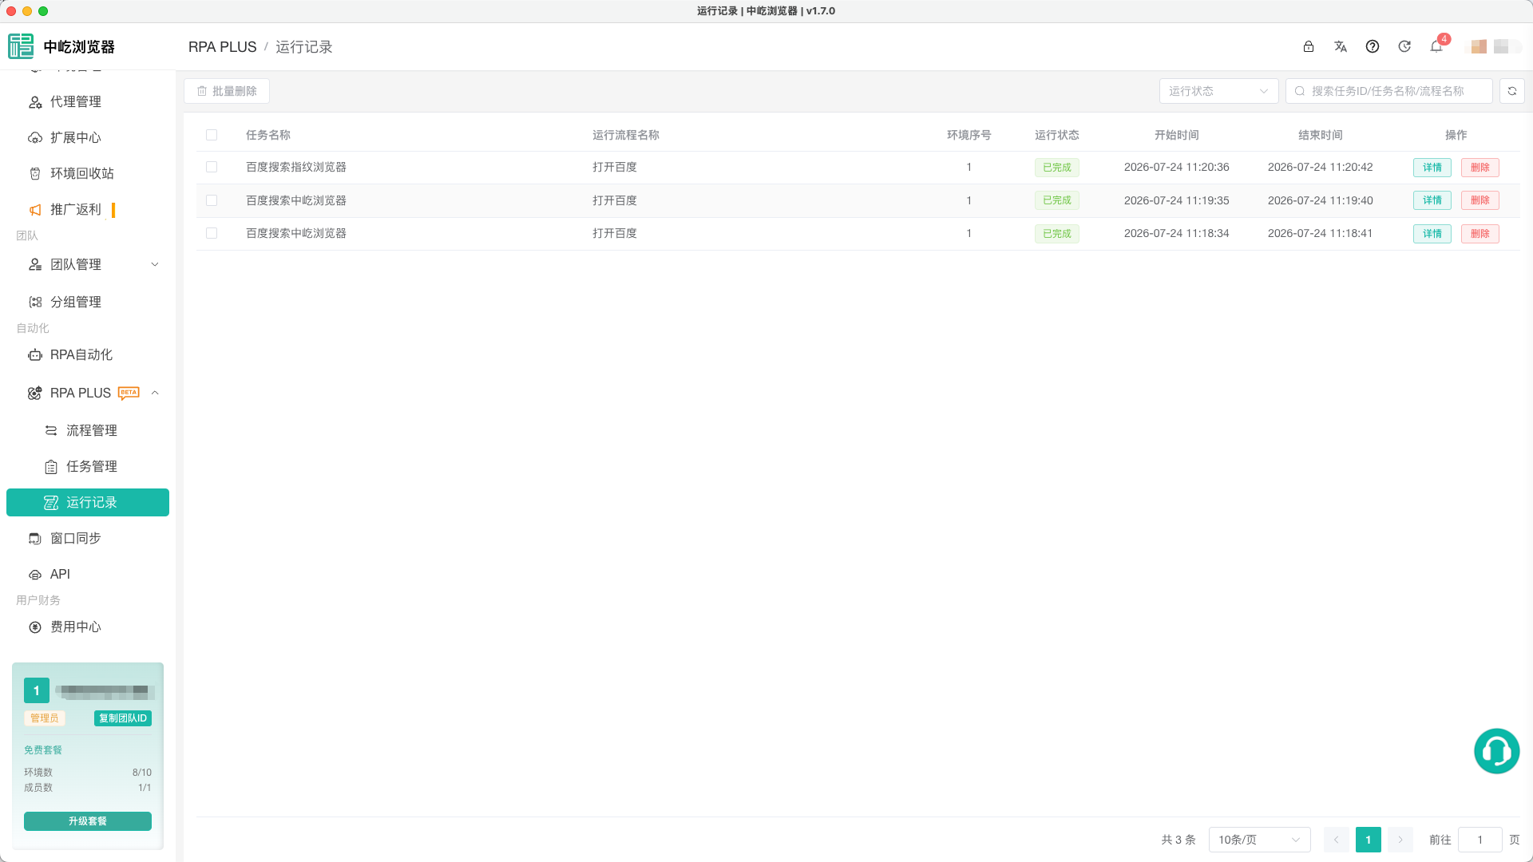Open the 运行状态 filter dropdown

(x=1218, y=91)
